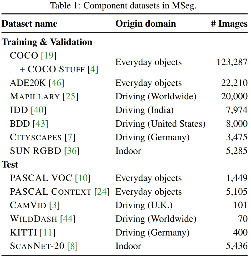Viewport: 251px width, 260px height.
Task: Select the dataset name 'SUN RGBD'
Action: coord(36,151)
